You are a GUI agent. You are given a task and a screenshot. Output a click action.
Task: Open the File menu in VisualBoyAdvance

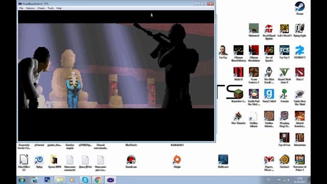click(21, 8)
